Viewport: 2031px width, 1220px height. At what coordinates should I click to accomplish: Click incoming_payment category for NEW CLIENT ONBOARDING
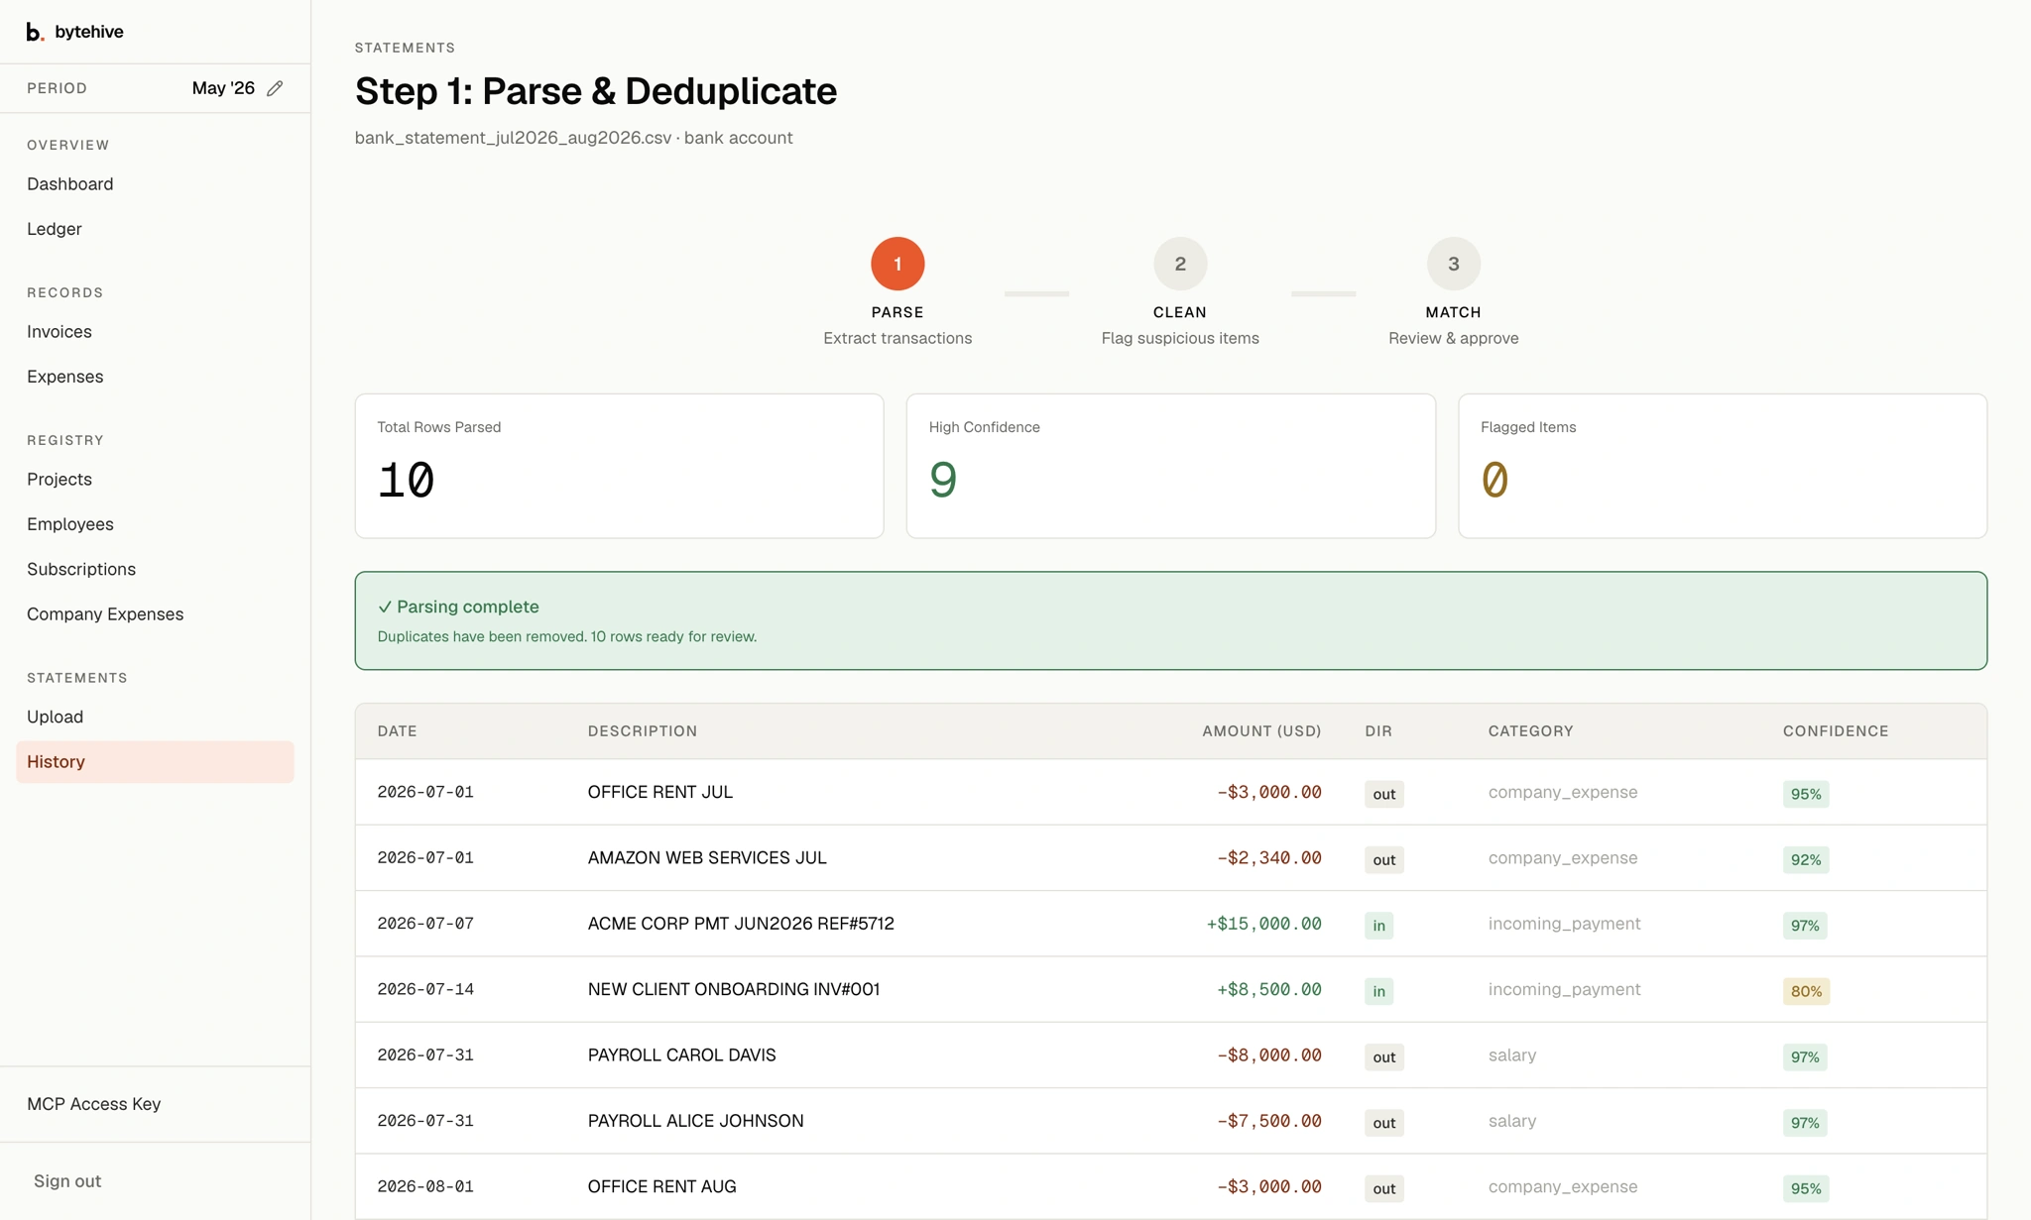1564,989
